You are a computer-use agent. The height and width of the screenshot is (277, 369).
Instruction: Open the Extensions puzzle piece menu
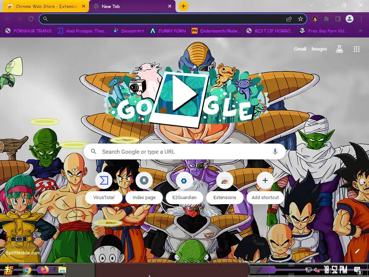pos(326,19)
